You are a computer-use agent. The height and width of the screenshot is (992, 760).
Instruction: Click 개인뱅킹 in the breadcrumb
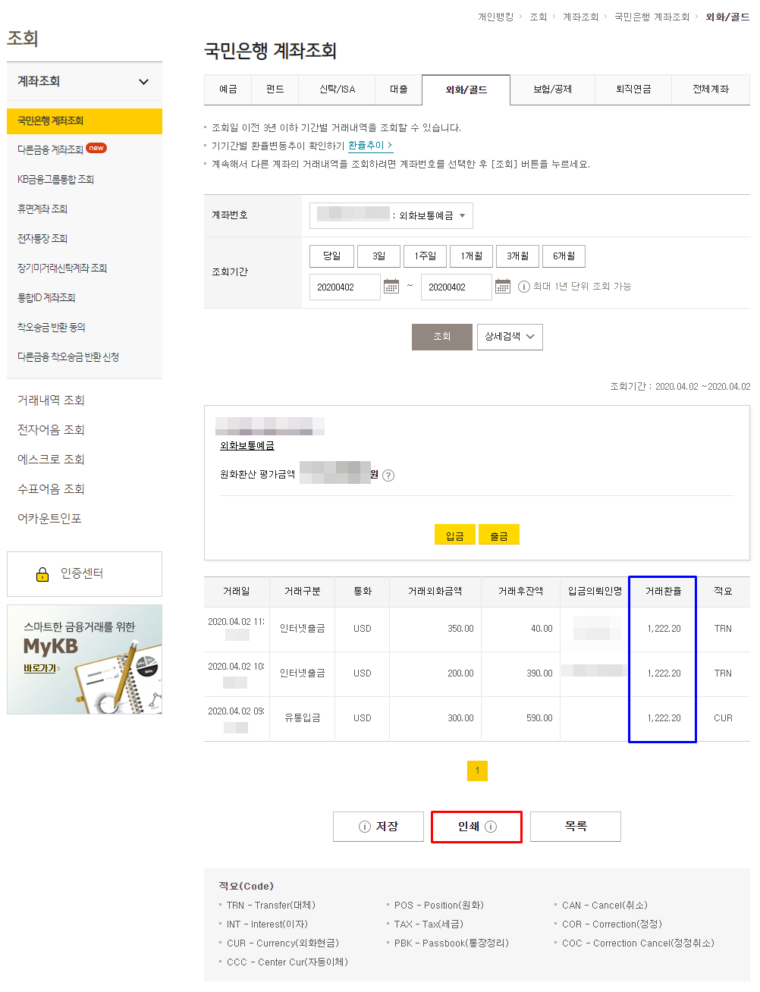point(495,17)
